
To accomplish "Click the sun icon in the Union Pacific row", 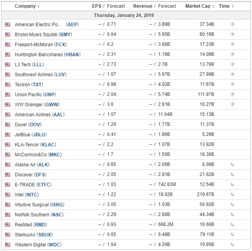I will [232, 94].
